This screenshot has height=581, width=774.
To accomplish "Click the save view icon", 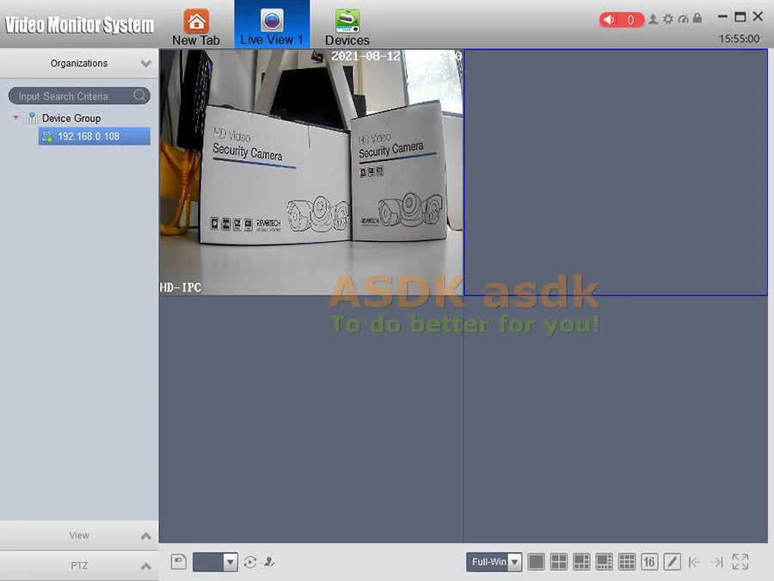I will click(x=178, y=562).
